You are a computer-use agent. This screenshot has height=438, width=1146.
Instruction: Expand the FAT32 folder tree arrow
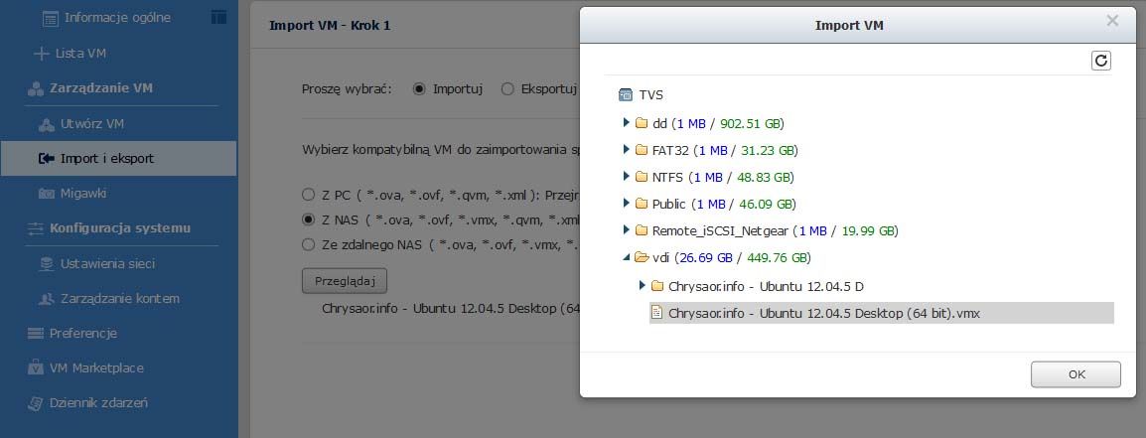pos(627,149)
